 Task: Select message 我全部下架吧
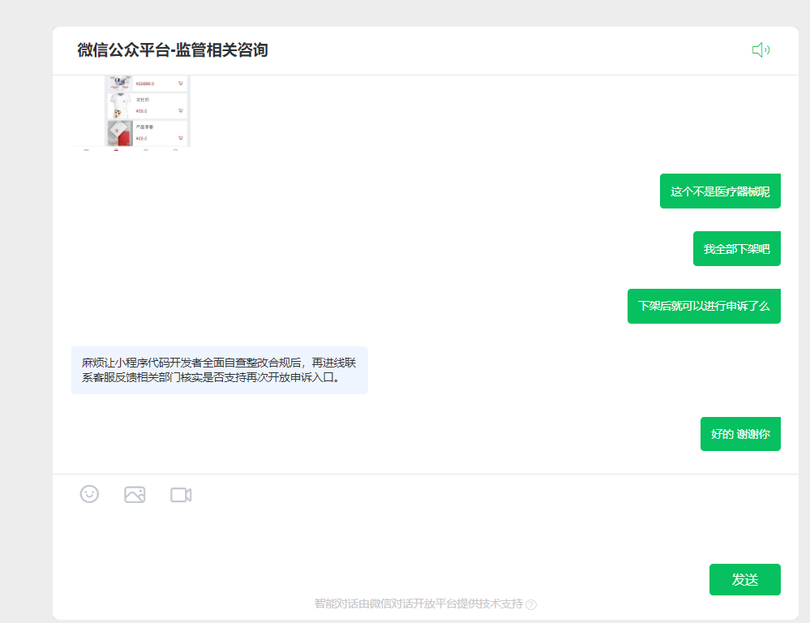click(x=737, y=249)
